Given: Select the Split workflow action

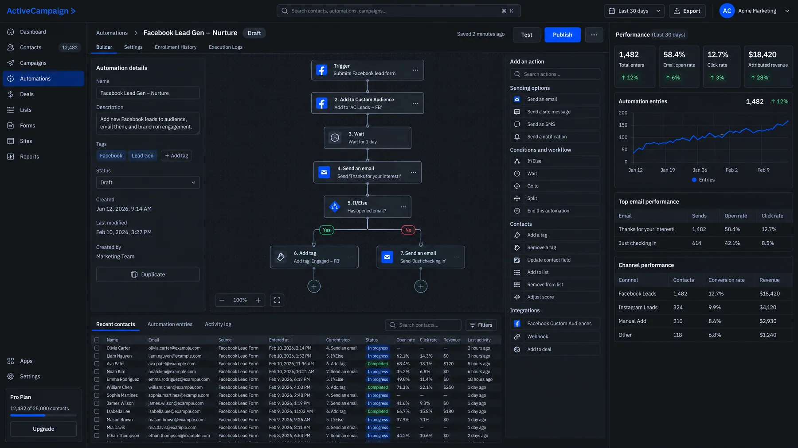Looking at the screenshot, I should [x=555, y=198].
